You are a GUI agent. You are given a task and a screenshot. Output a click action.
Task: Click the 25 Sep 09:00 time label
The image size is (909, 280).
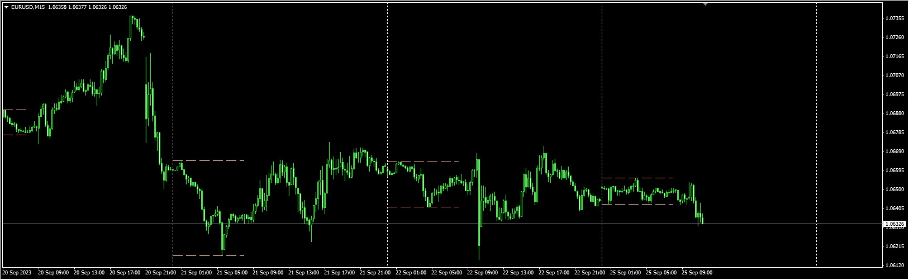pos(697,273)
